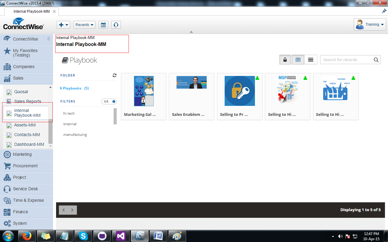The height and width of the screenshot is (242, 388).
Task: Click green user icon on eGuides playbook card
Action: tap(353, 78)
